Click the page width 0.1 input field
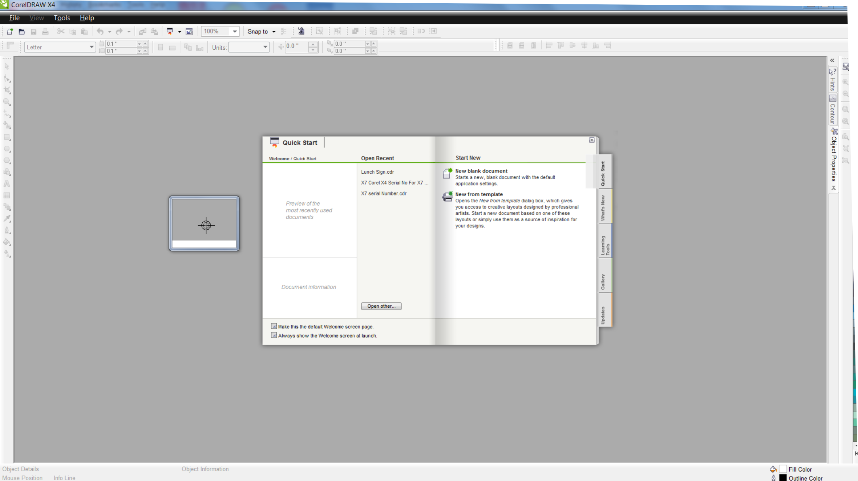 [x=121, y=44]
